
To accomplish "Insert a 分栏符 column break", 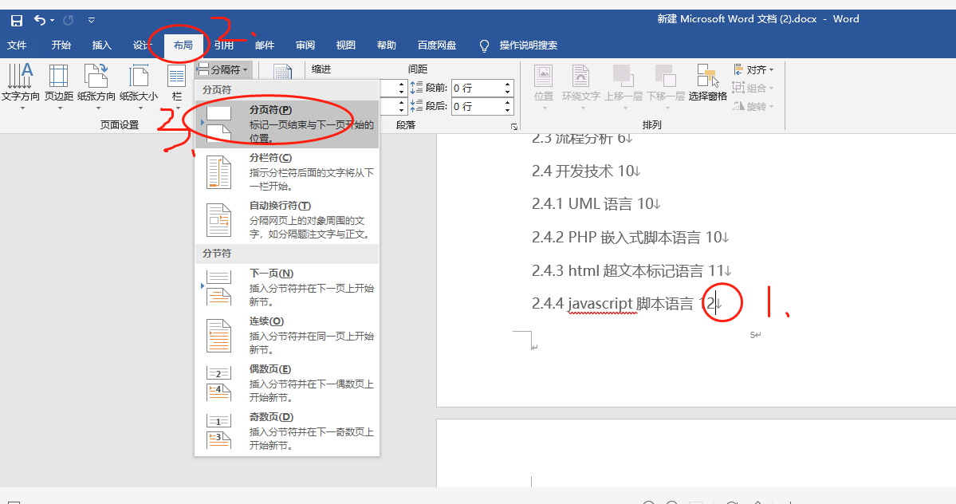I will [x=287, y=172].
